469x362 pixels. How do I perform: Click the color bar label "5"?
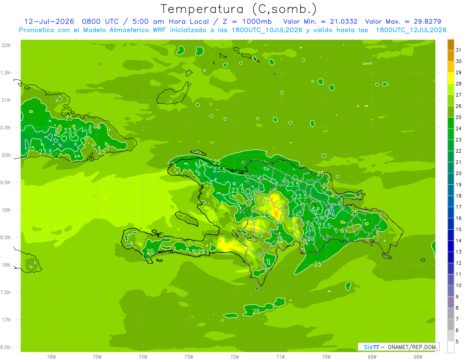click(457, 342)
